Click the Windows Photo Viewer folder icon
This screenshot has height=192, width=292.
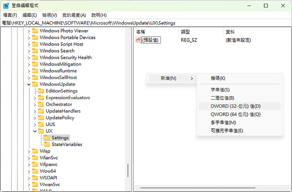click(x=35, y=31)
